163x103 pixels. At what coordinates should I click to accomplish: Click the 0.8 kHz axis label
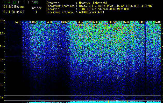2,72
